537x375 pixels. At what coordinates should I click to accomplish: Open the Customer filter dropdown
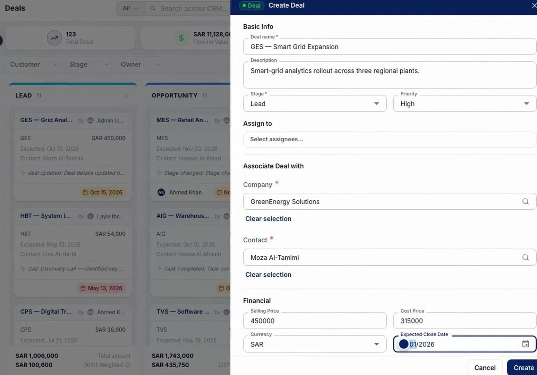(33, 64)
